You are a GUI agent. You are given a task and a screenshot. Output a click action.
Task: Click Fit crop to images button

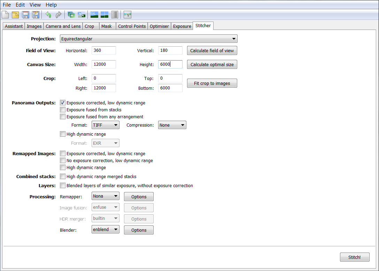click(212, 83)
